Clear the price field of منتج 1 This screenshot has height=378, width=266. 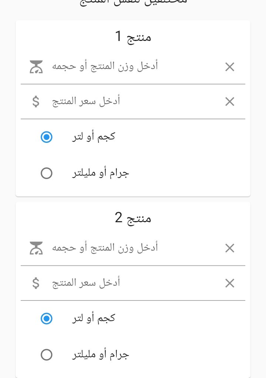click(230, 102)
